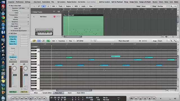Click the Stop transport button
The image size is (180, 101).
pyautogui.click(x=31, y=98)
